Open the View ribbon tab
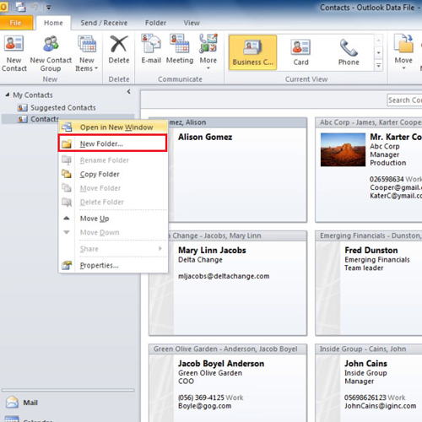 192,23
